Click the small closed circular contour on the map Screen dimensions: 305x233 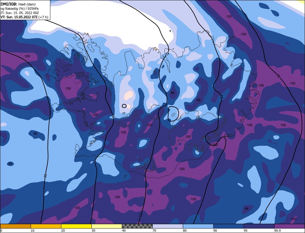(124, 106)
